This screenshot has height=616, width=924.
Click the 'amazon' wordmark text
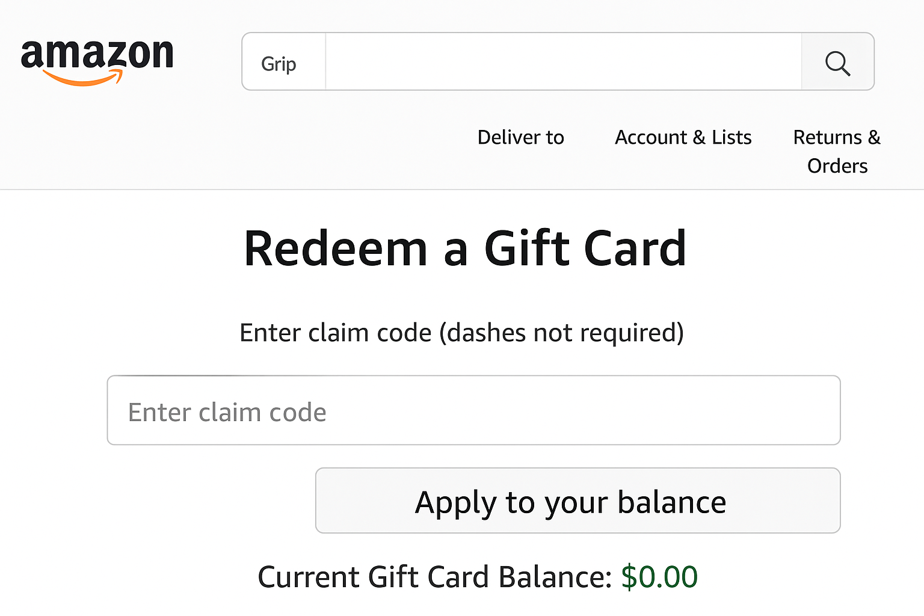tap(97, 54)
